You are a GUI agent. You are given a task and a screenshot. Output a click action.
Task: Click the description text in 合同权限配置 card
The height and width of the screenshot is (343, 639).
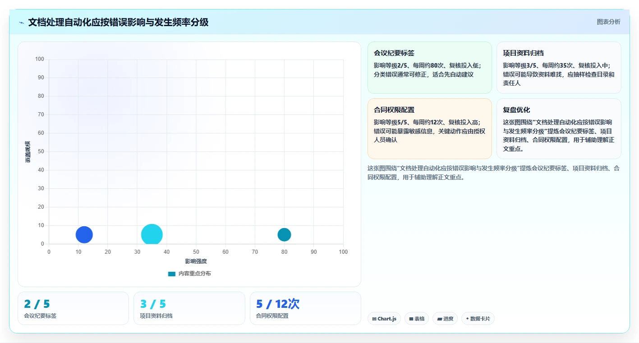click(x=429, y=131)
